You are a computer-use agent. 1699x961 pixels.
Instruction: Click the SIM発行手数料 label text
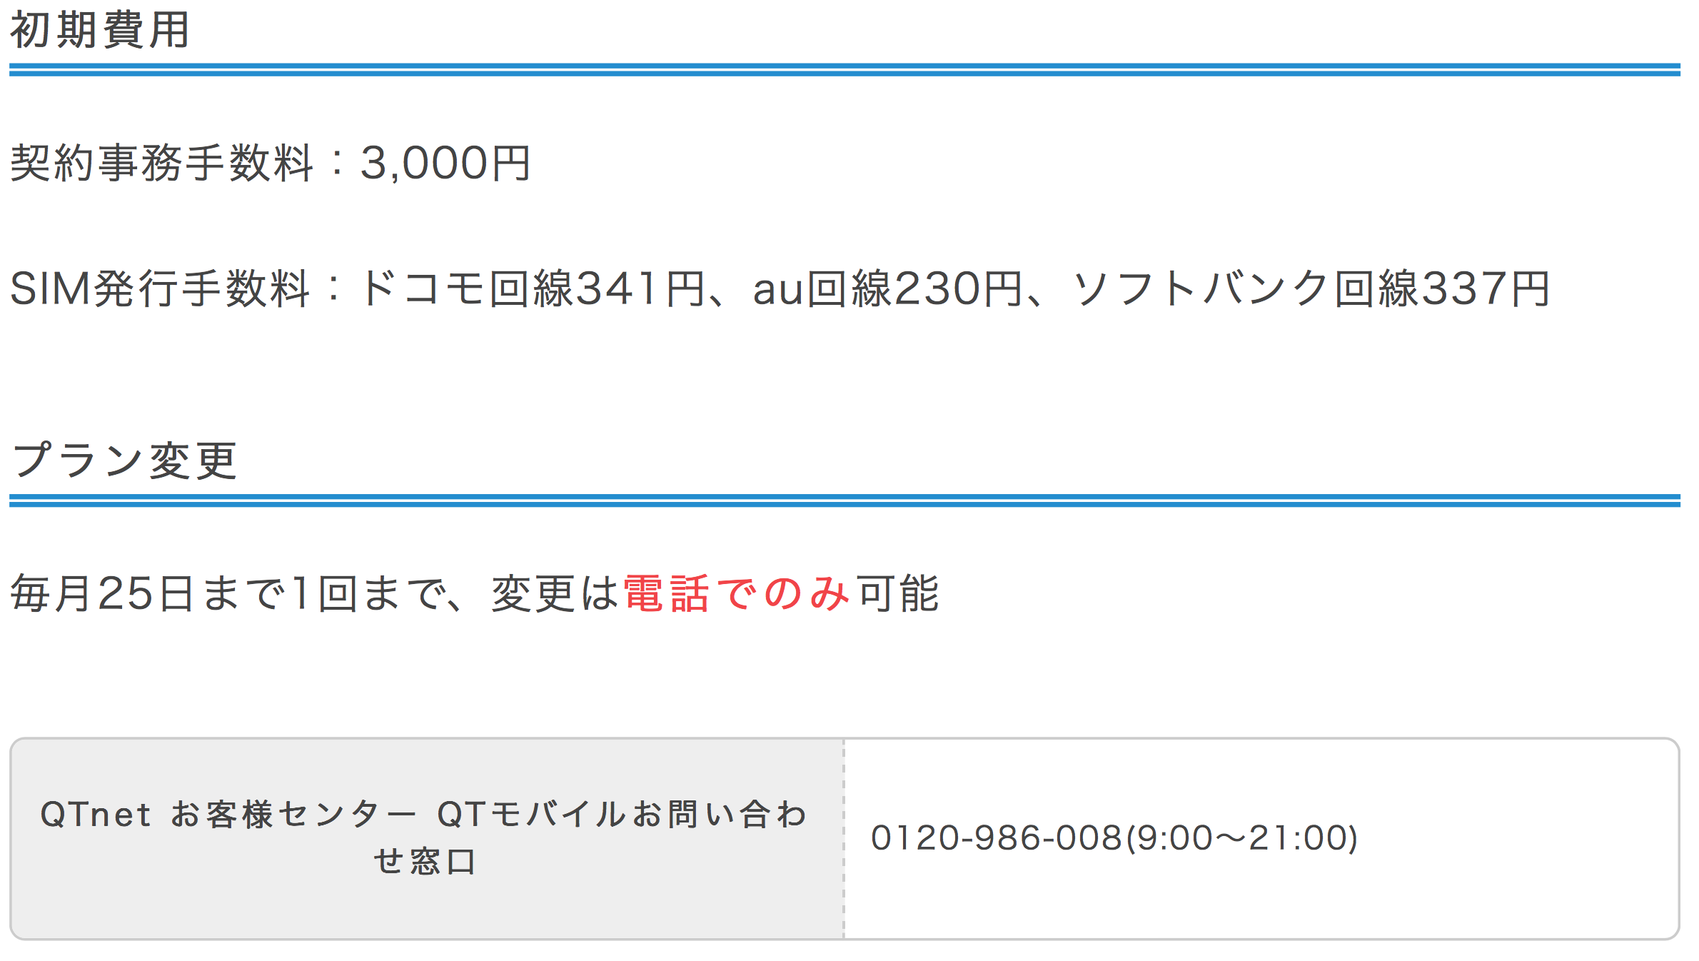click(x=160, y=288)
